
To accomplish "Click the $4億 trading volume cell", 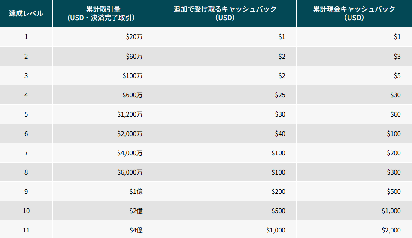I will click(103, 229).
